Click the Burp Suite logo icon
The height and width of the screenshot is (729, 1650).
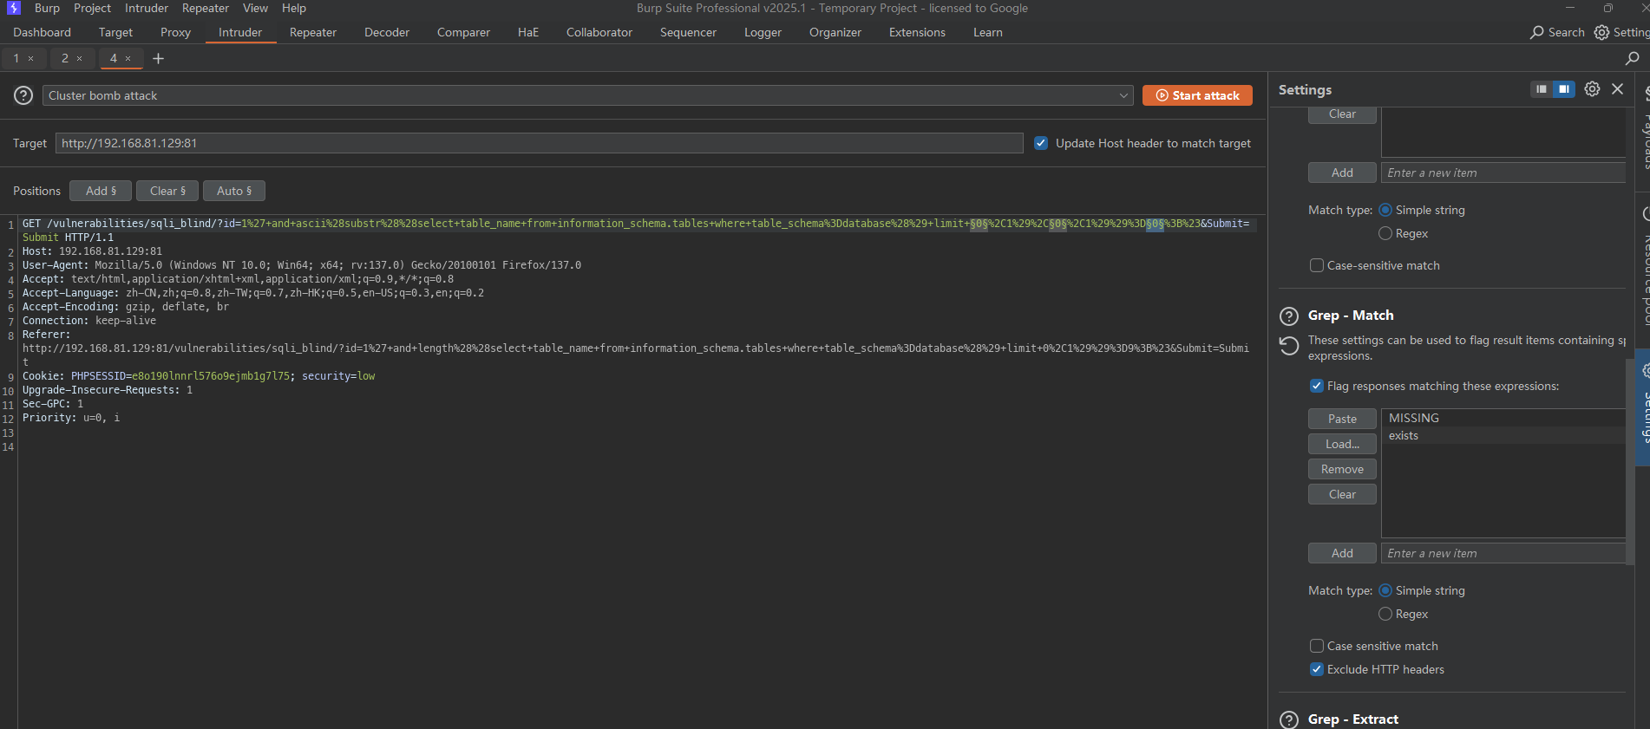coord(13,8)
